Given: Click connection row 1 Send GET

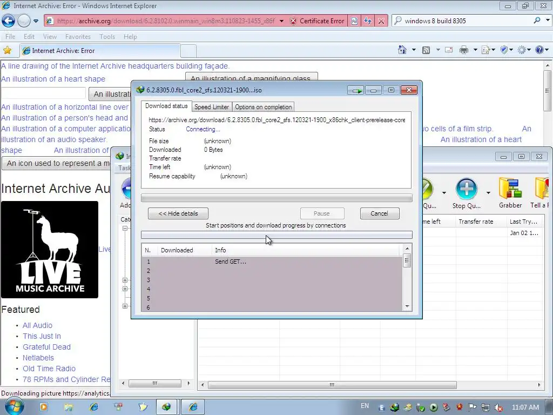Looking at the screenshot, I should tap(272, 262).
